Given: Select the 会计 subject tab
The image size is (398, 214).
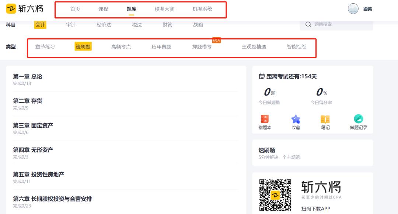Looking at the screenshot, I should coord(41,25).
